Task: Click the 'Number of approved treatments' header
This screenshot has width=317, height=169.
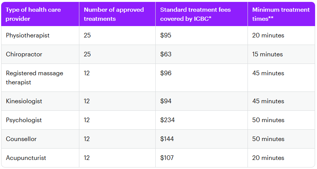Action: pyautogui.click(x=114, y=14)
